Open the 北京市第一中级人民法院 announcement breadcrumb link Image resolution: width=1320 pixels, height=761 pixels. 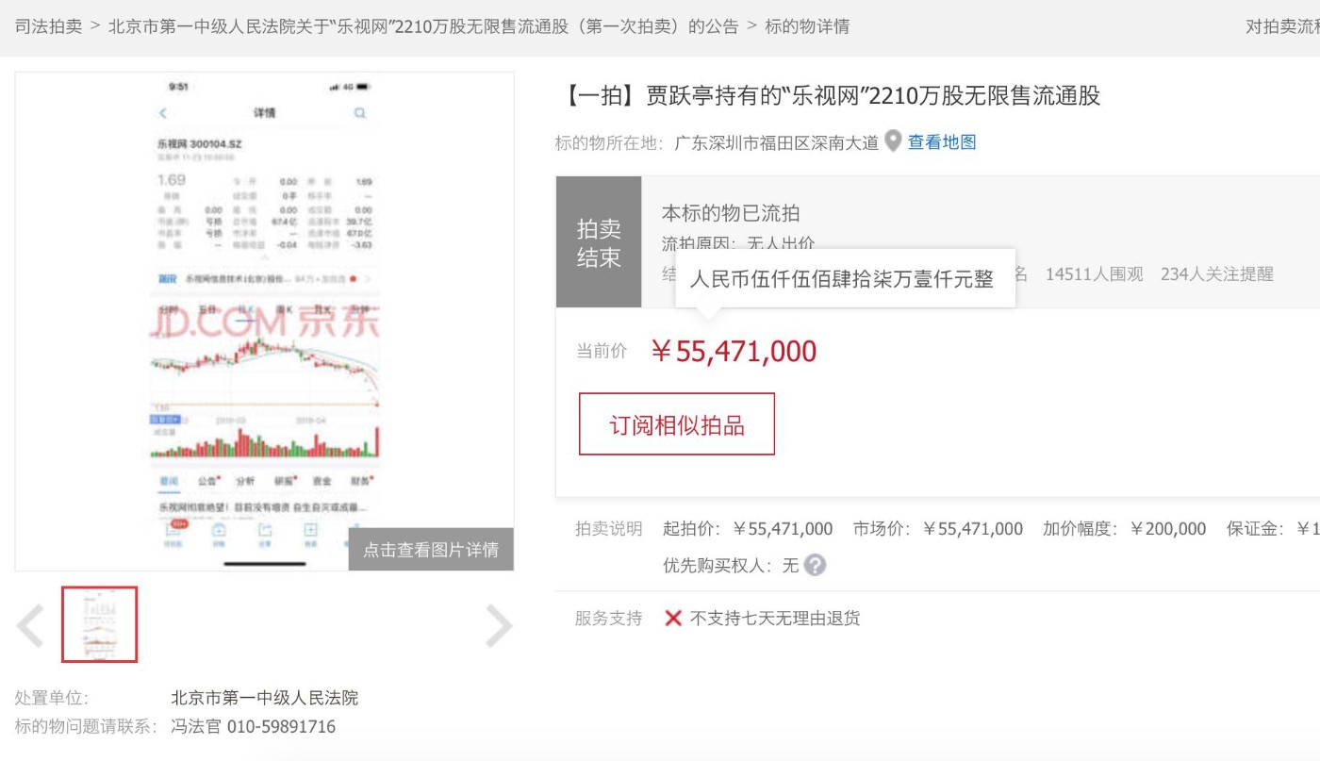(423, 26)
